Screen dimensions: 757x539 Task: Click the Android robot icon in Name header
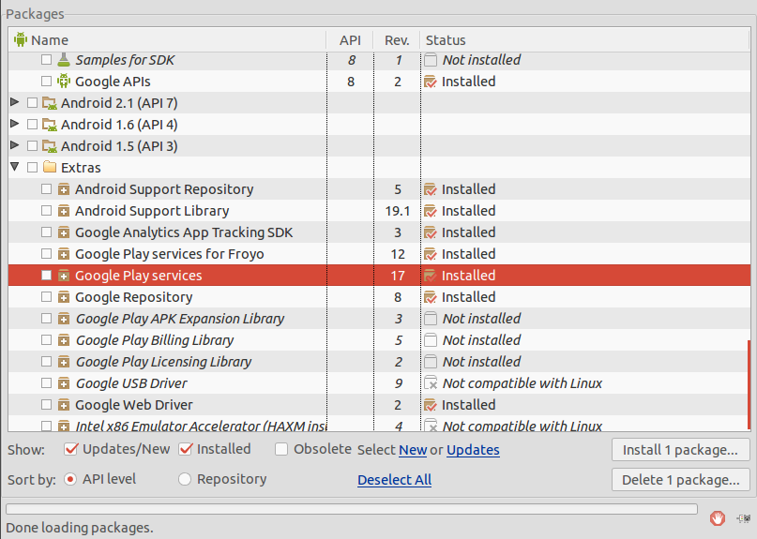21,39
